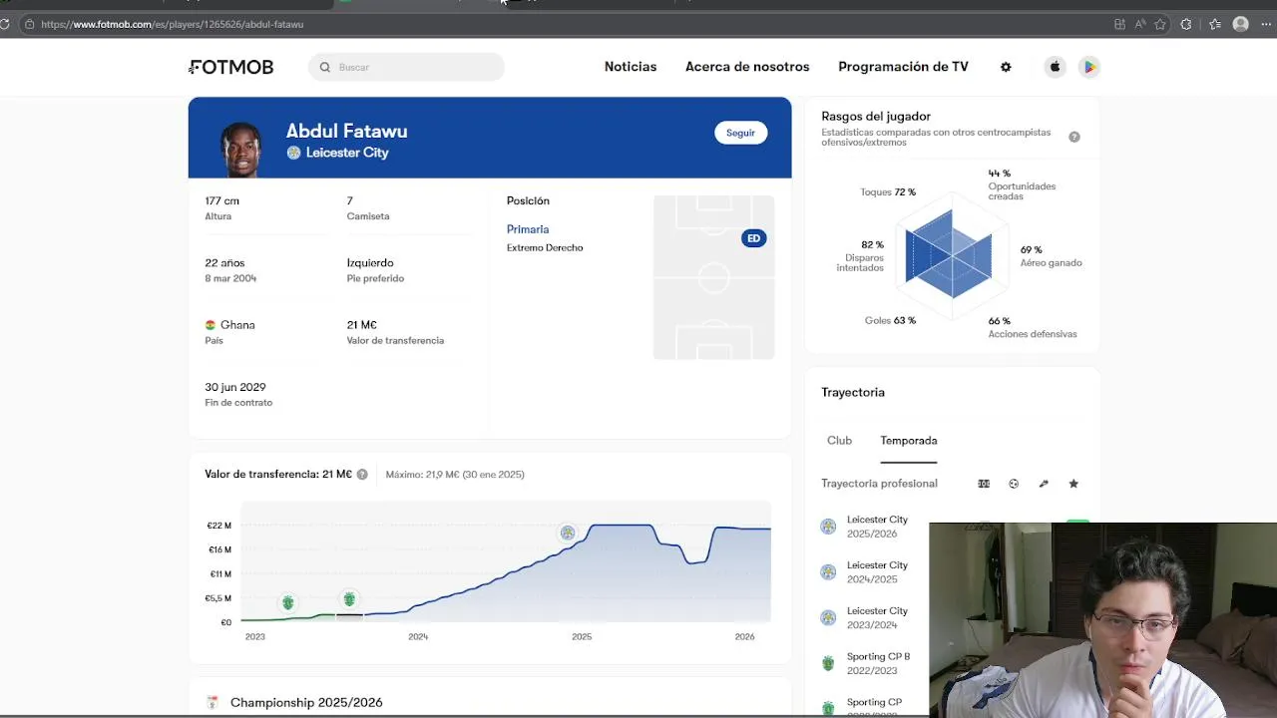Click the Championship 2025/2026 heading
The height and width of the screenshot is (718, 1277).
pos(306,703)
